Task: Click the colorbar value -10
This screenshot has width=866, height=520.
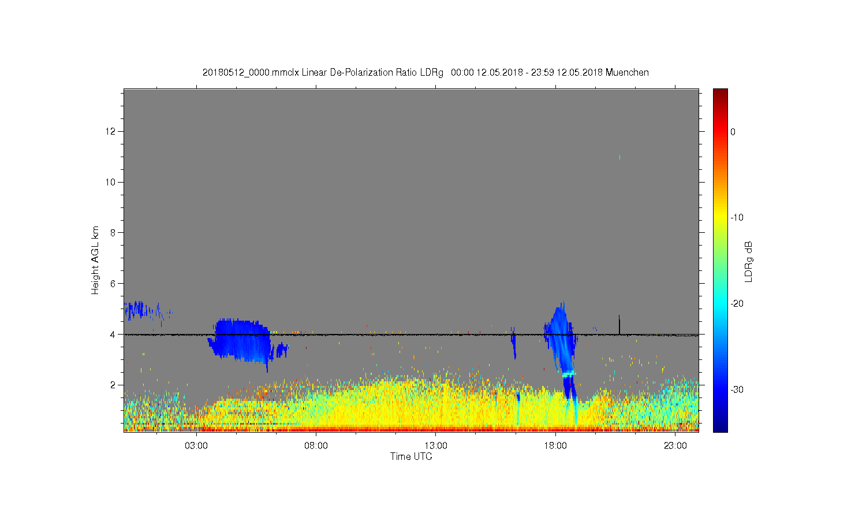Action: (737, 218)
